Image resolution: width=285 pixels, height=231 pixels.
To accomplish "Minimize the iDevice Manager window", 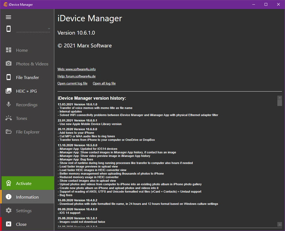I will point(254,4).
